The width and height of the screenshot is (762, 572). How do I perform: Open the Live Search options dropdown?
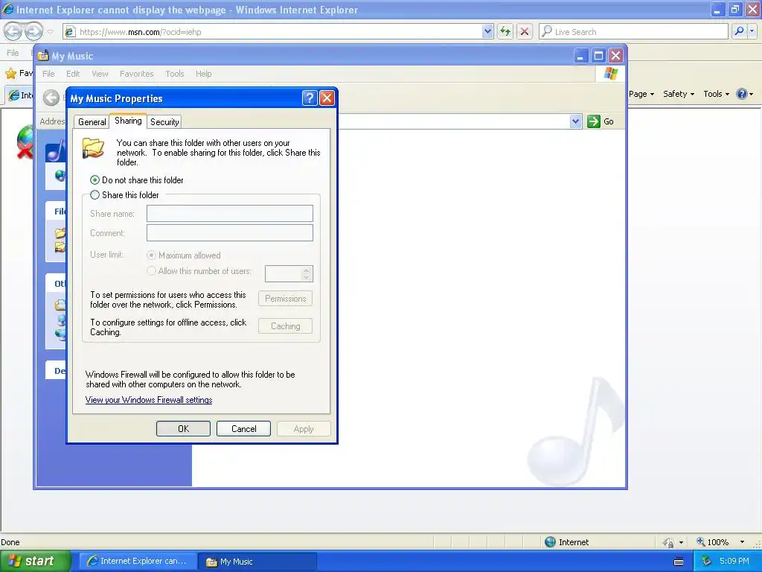click(752, 31)
